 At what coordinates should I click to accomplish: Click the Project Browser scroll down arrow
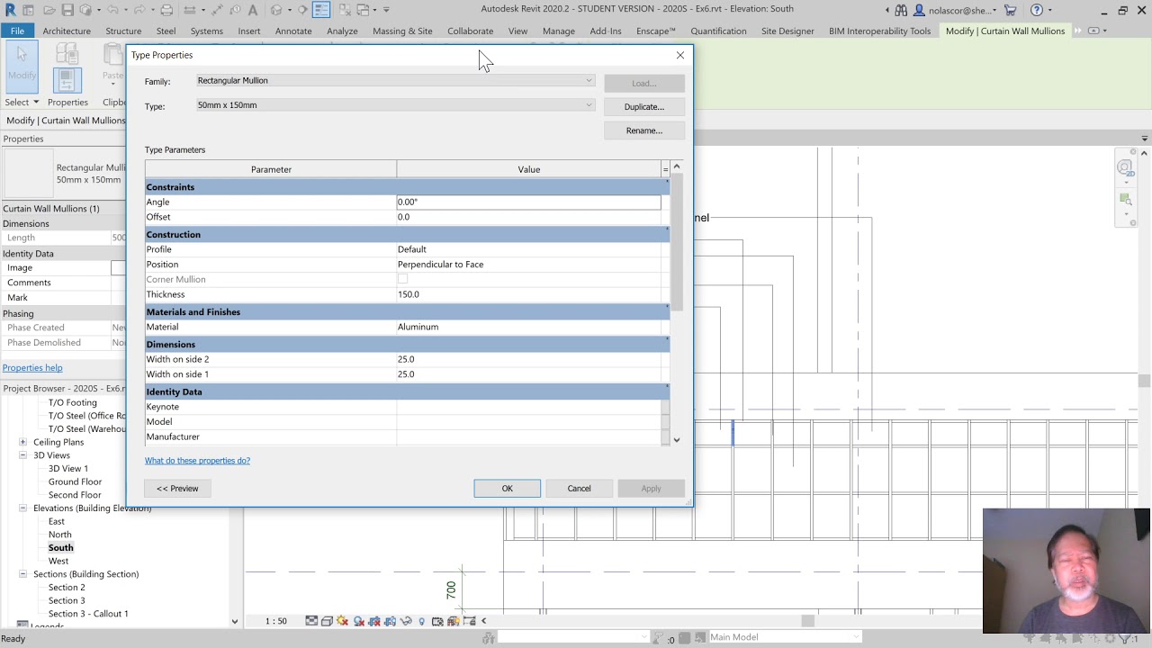(x=235, y=621)
